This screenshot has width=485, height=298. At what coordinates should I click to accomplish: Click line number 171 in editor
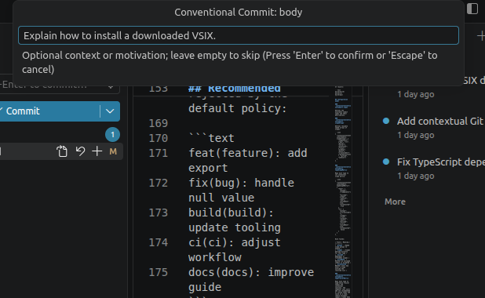click(x=158, y=153)
